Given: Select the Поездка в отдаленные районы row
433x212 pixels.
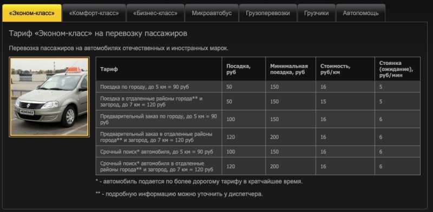Looking at the screenshot, I should tap(258, 102).
